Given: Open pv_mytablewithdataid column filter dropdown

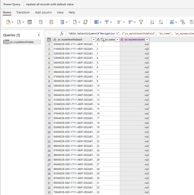Looking at the screenshot, I should tap(94, 40).
